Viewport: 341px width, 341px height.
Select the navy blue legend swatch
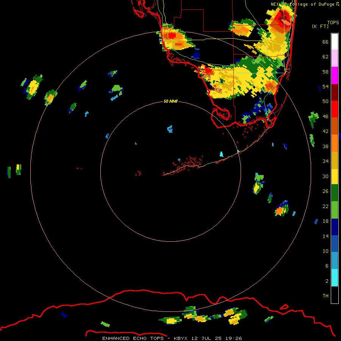[x=335, y=227]
